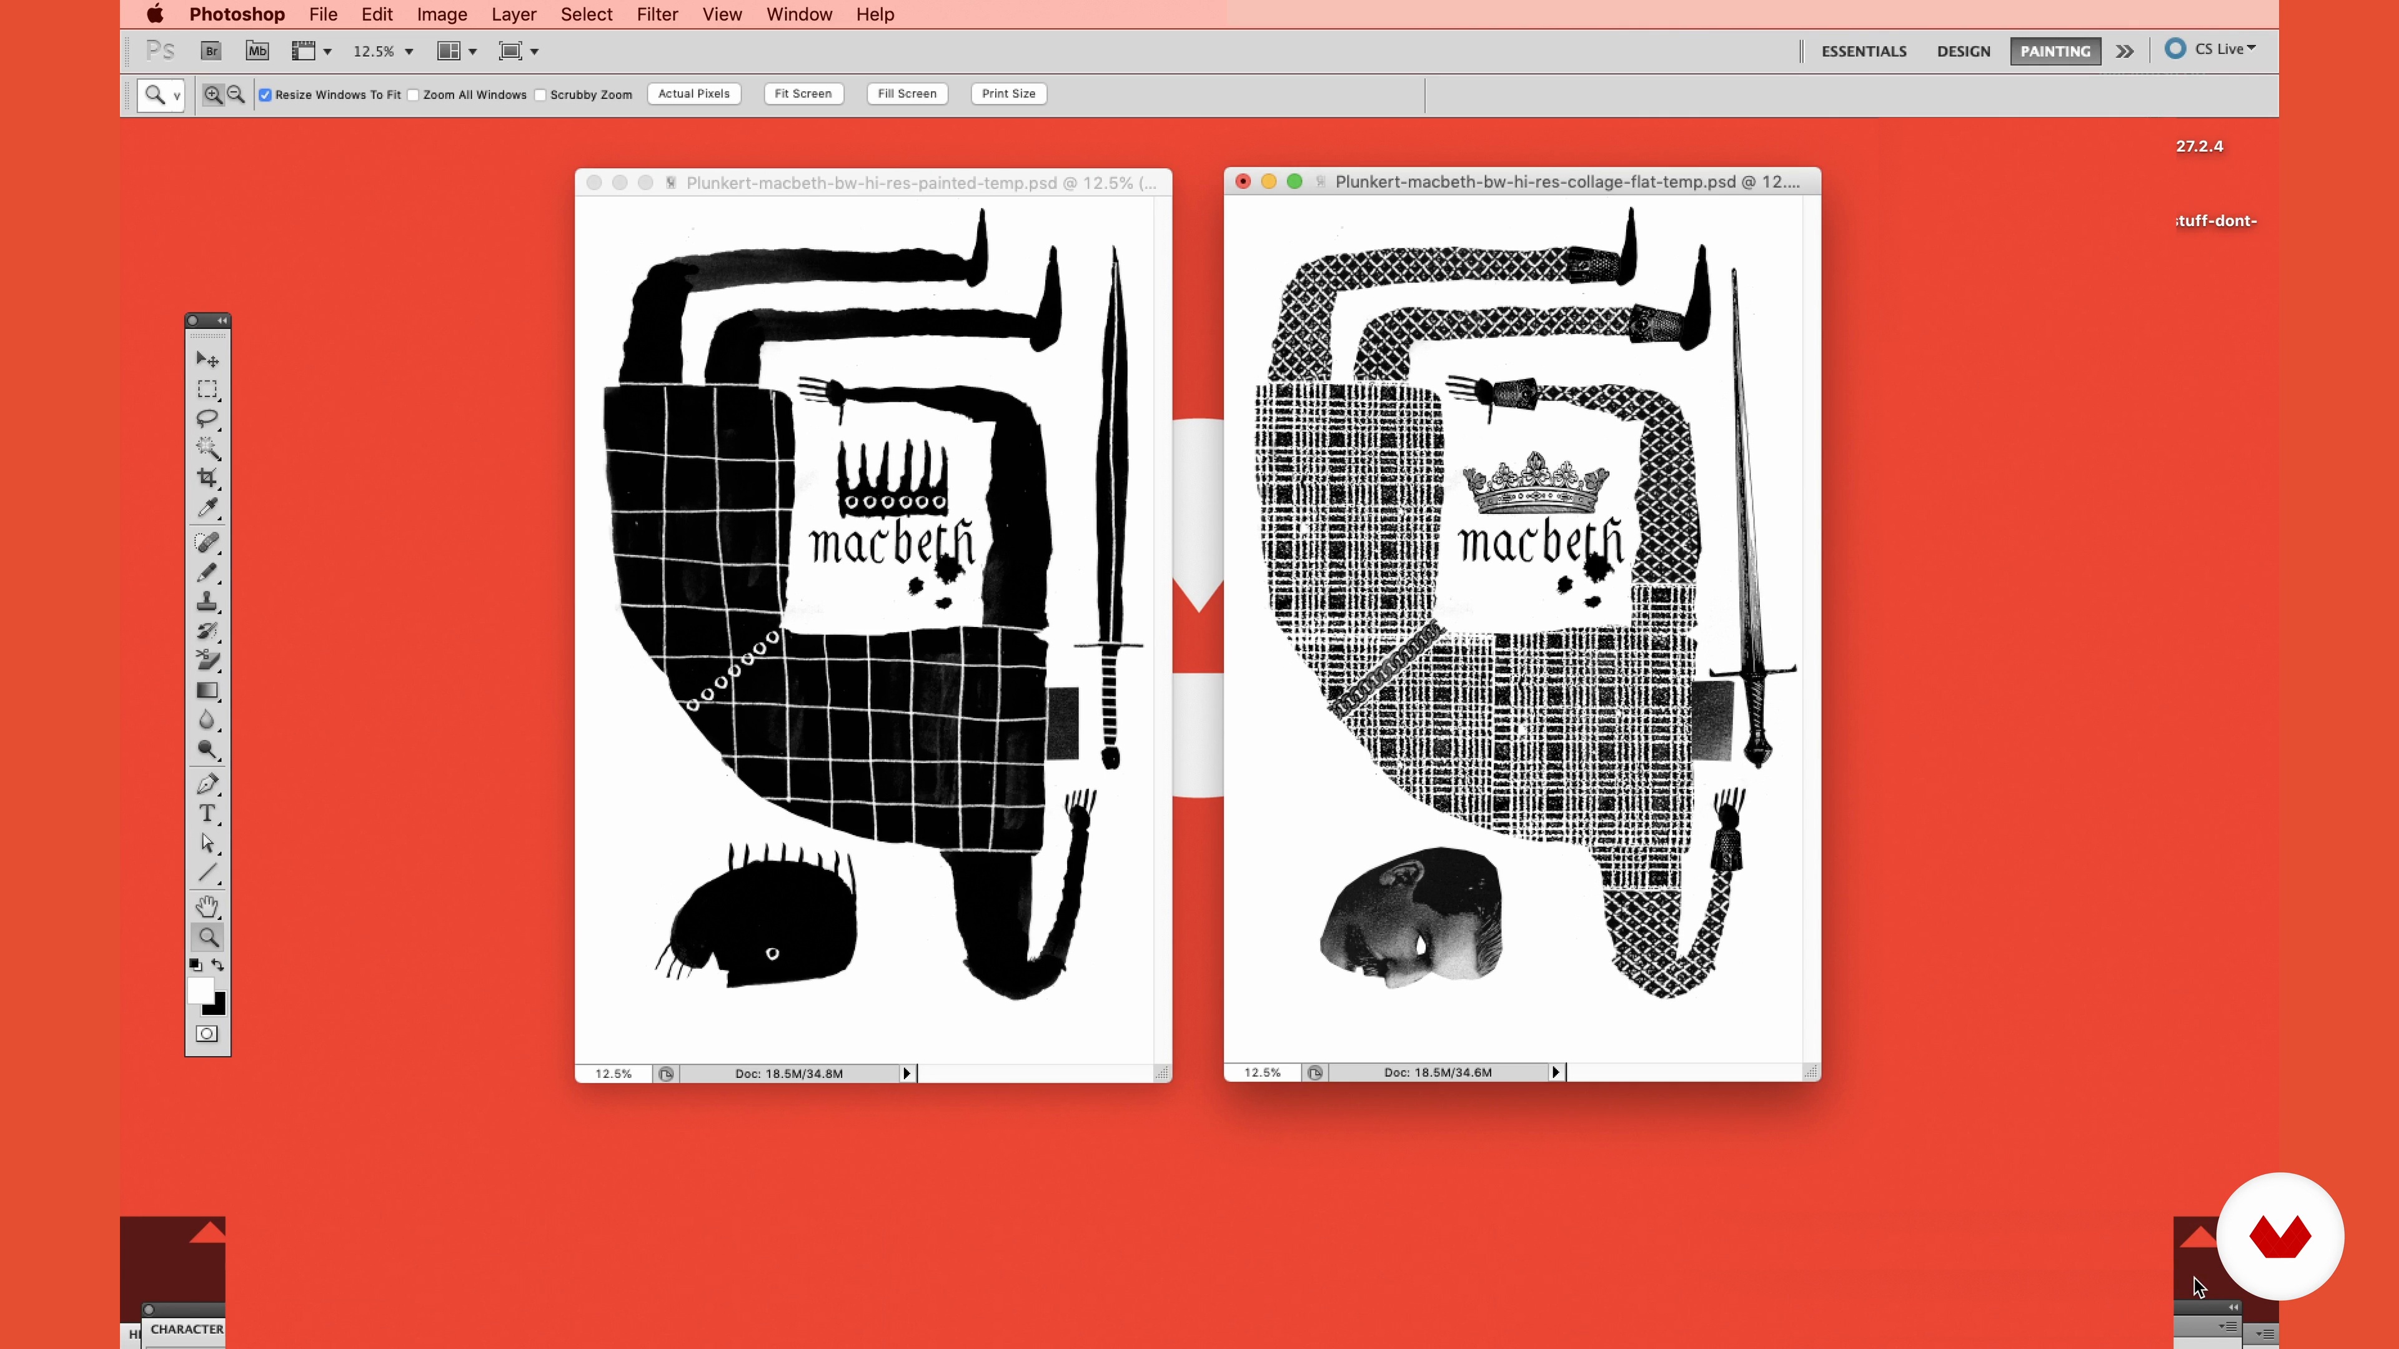Open the File menu
Screen dimensions: 2399x1349
pyautogui.click(x=323, y=14)
